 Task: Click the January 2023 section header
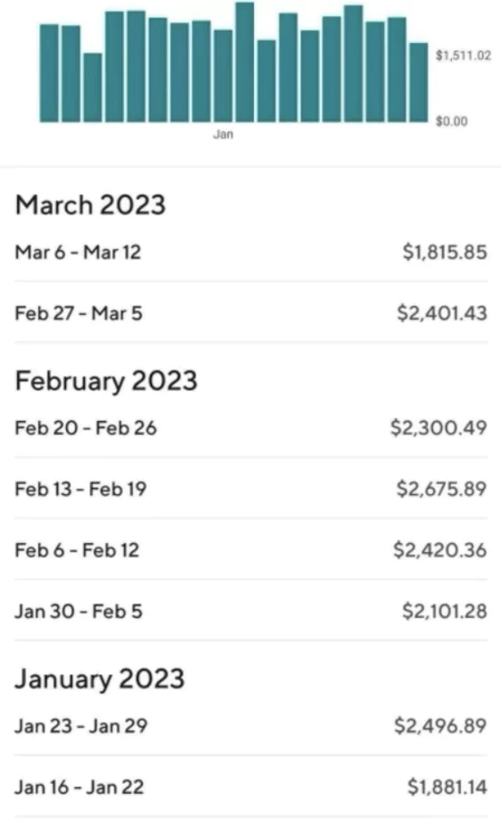100,679
